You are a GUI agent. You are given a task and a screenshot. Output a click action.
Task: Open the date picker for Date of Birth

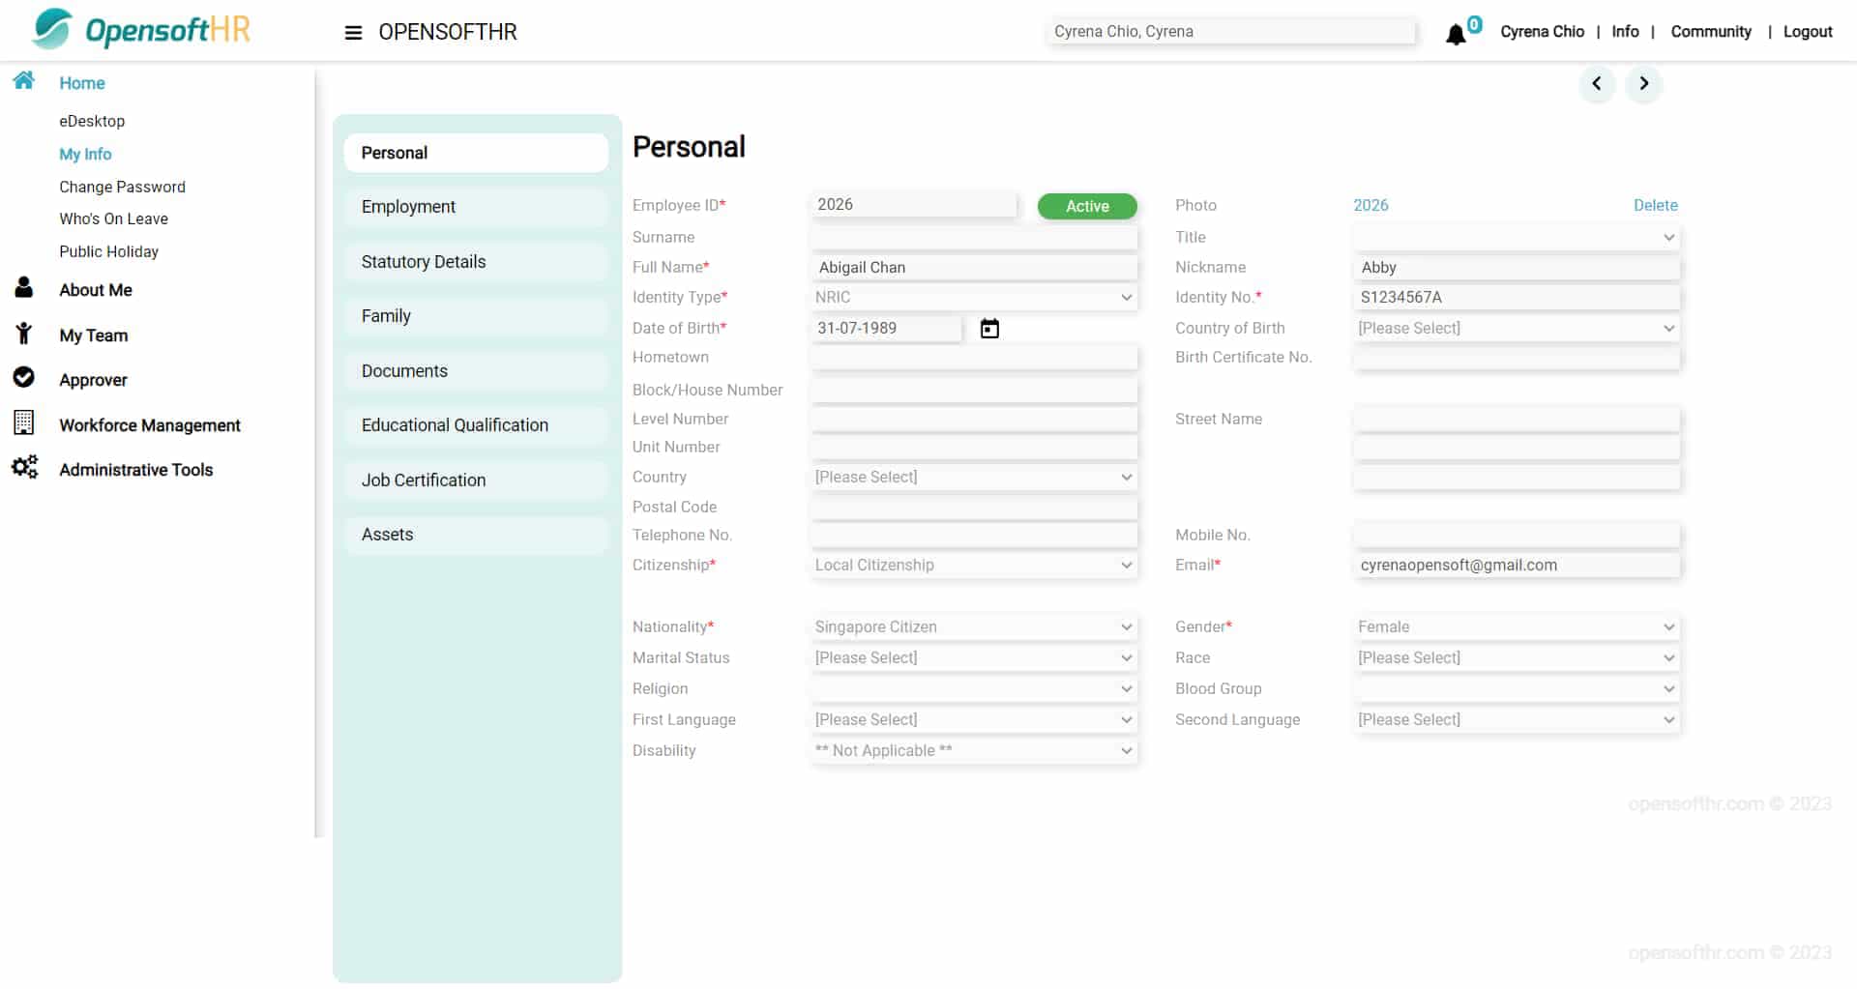[x=988, y=328]
